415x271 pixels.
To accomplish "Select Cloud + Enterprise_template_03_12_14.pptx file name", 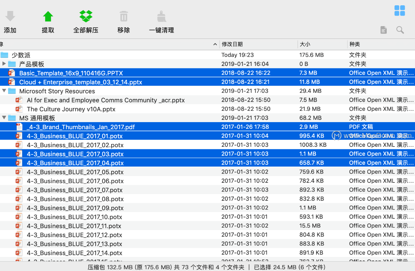I will [x=81, y=82].
